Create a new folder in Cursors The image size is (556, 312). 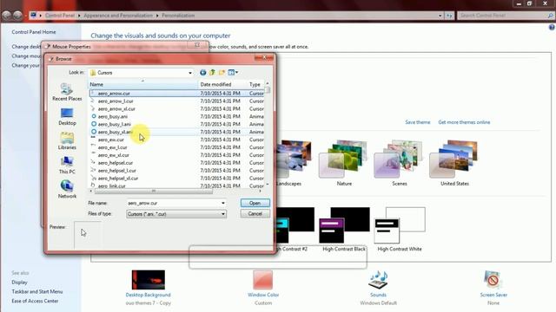click(222, 73)
